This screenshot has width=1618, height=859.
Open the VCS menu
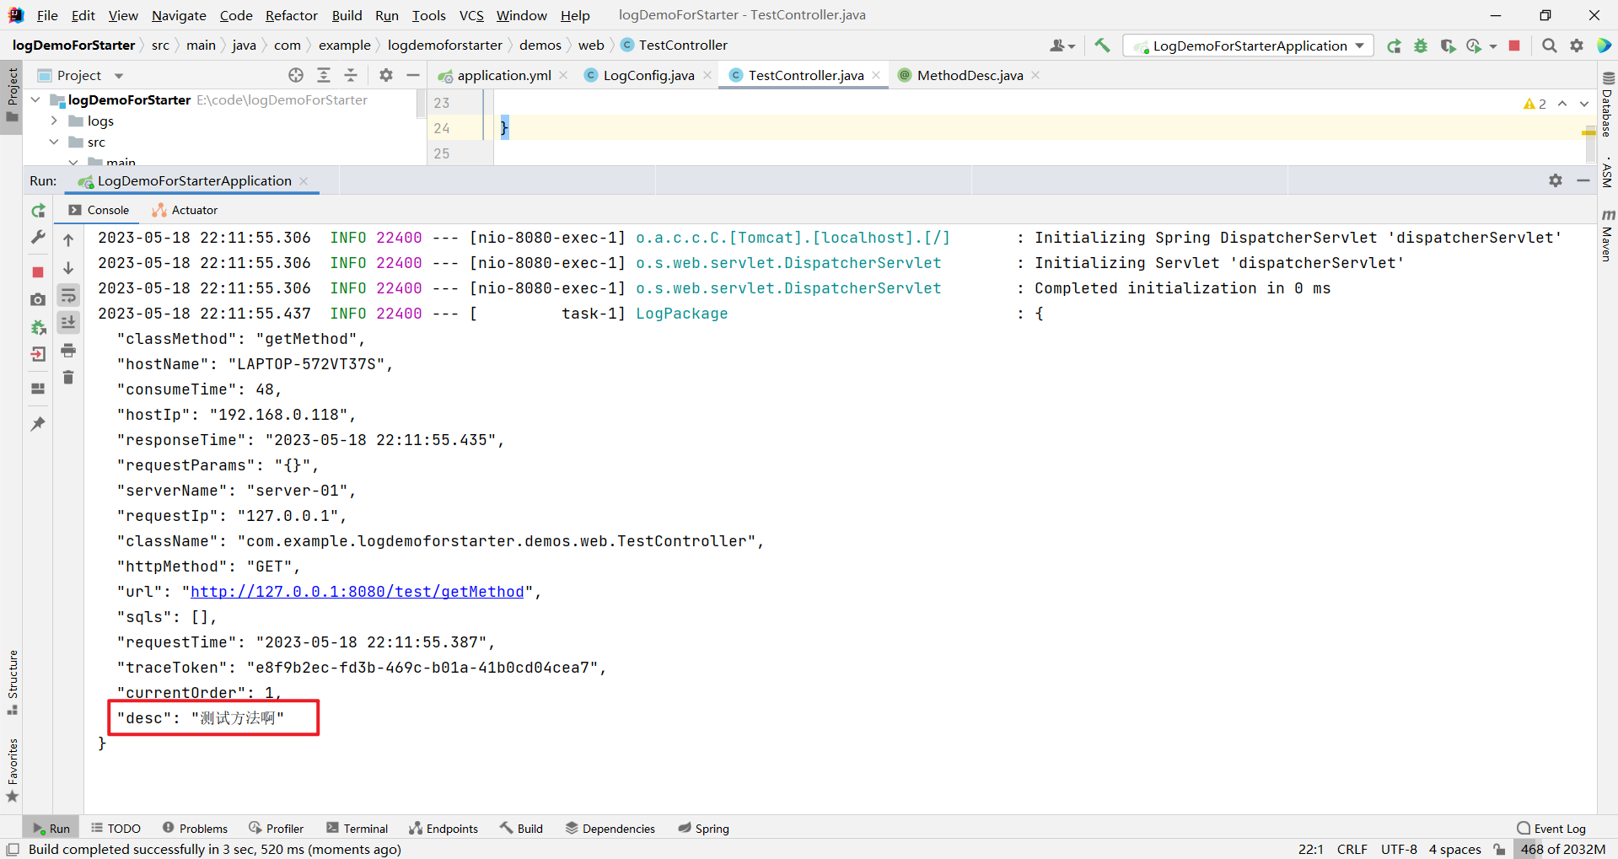click(470, 15)
